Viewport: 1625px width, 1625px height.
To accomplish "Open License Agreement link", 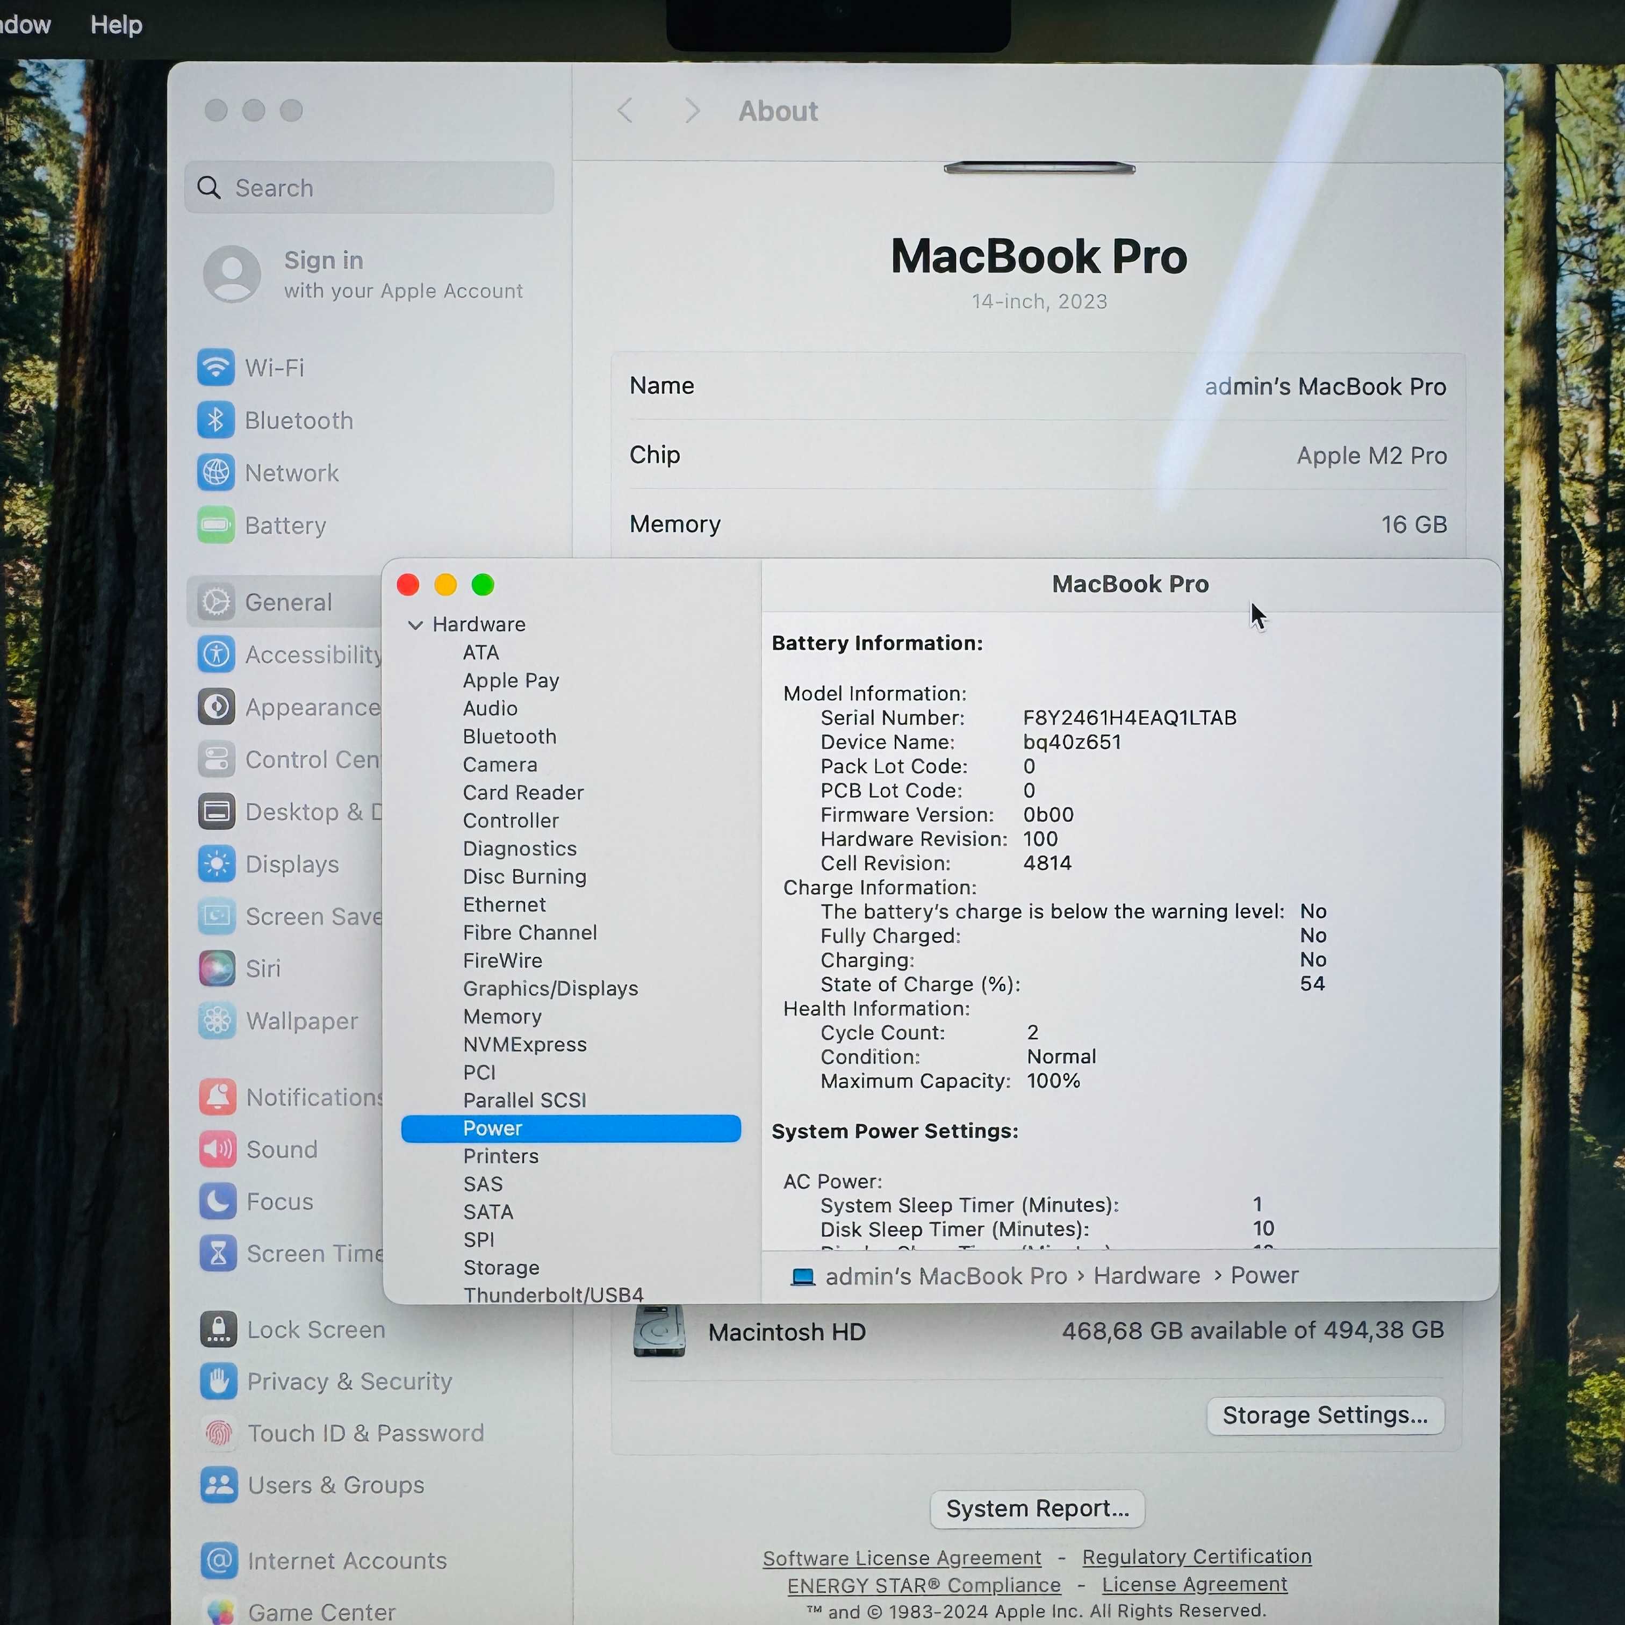I will (x=1195, y=1585).
